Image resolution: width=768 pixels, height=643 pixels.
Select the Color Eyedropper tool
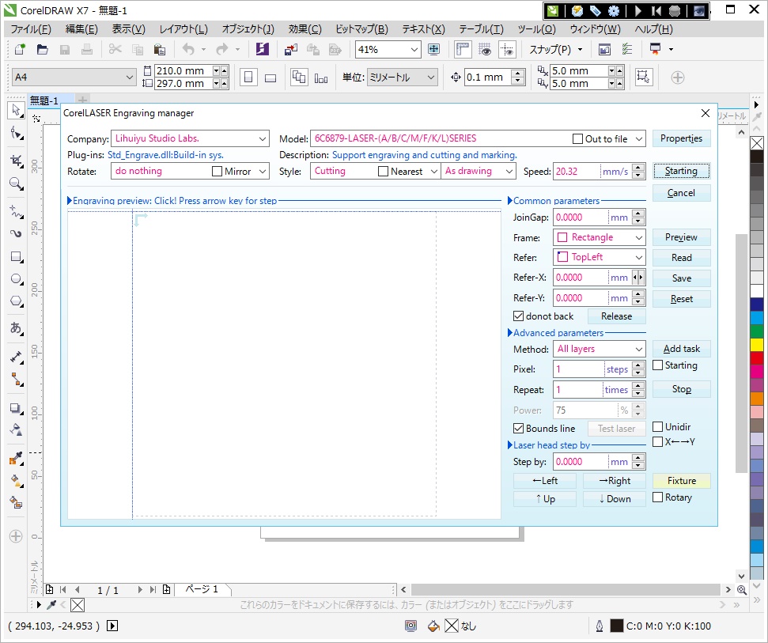point(16,459)
